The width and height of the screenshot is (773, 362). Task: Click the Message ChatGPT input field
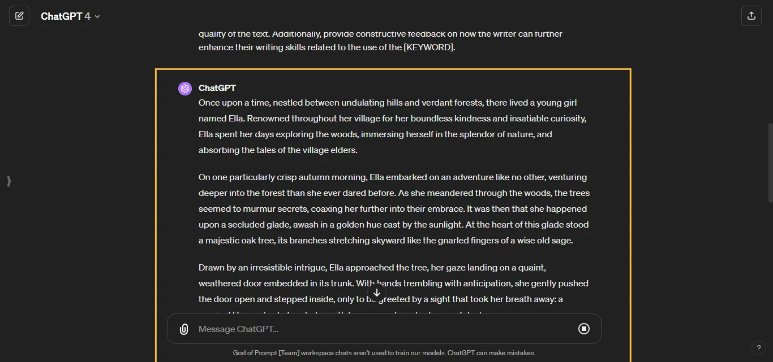(x=340, y=329)
